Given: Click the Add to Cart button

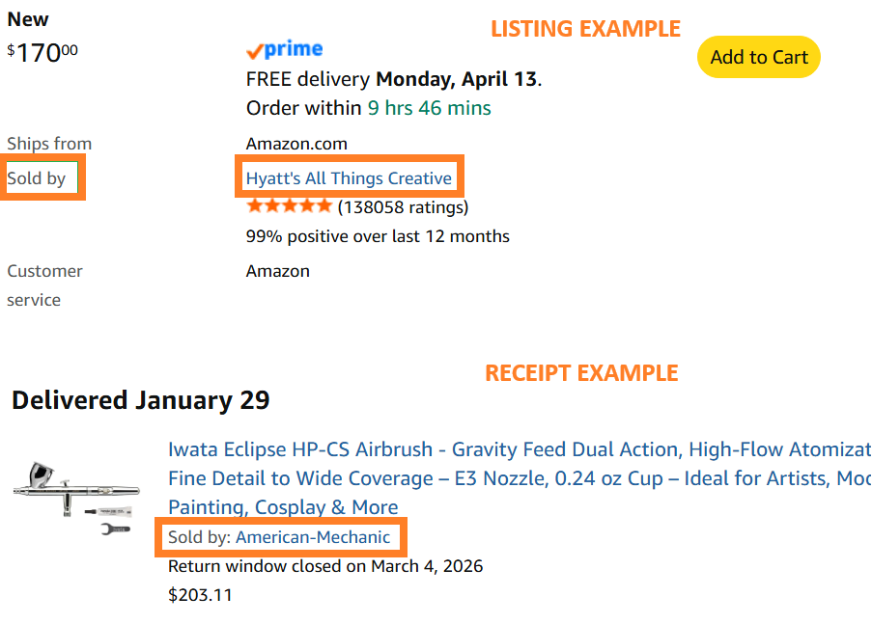Looking at the screenshot, I should tap(758, 57).
